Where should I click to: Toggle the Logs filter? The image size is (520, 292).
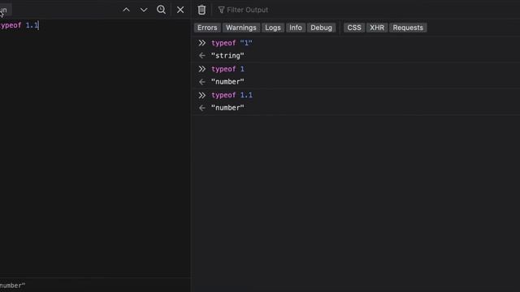tap(273, 28)
